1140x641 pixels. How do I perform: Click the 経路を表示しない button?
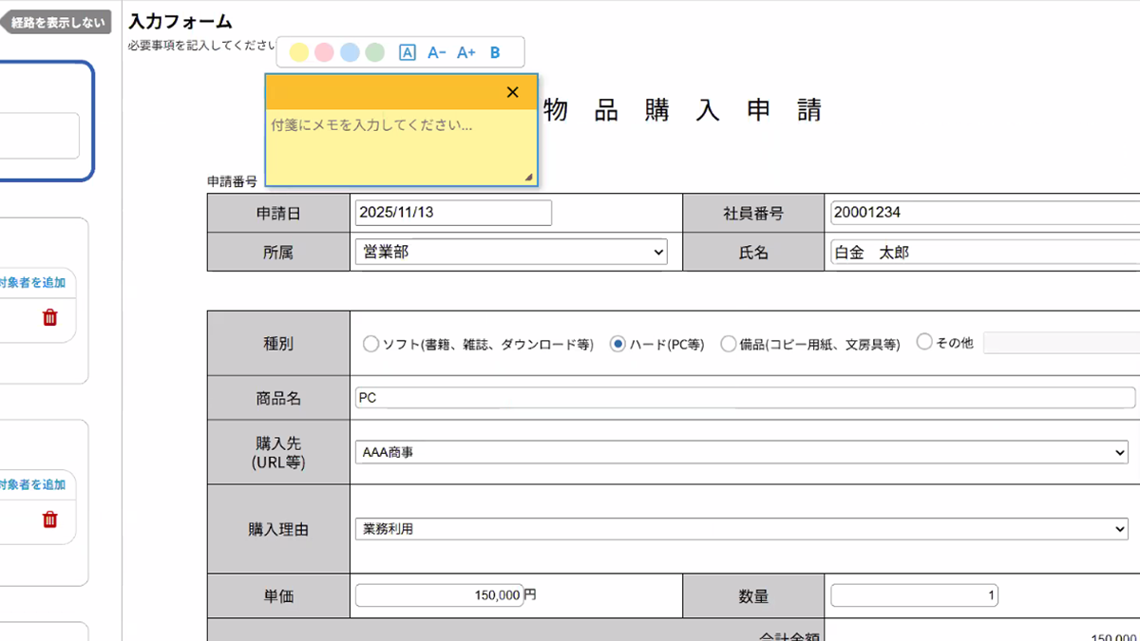pyautogui.click(x=59, y=22)
